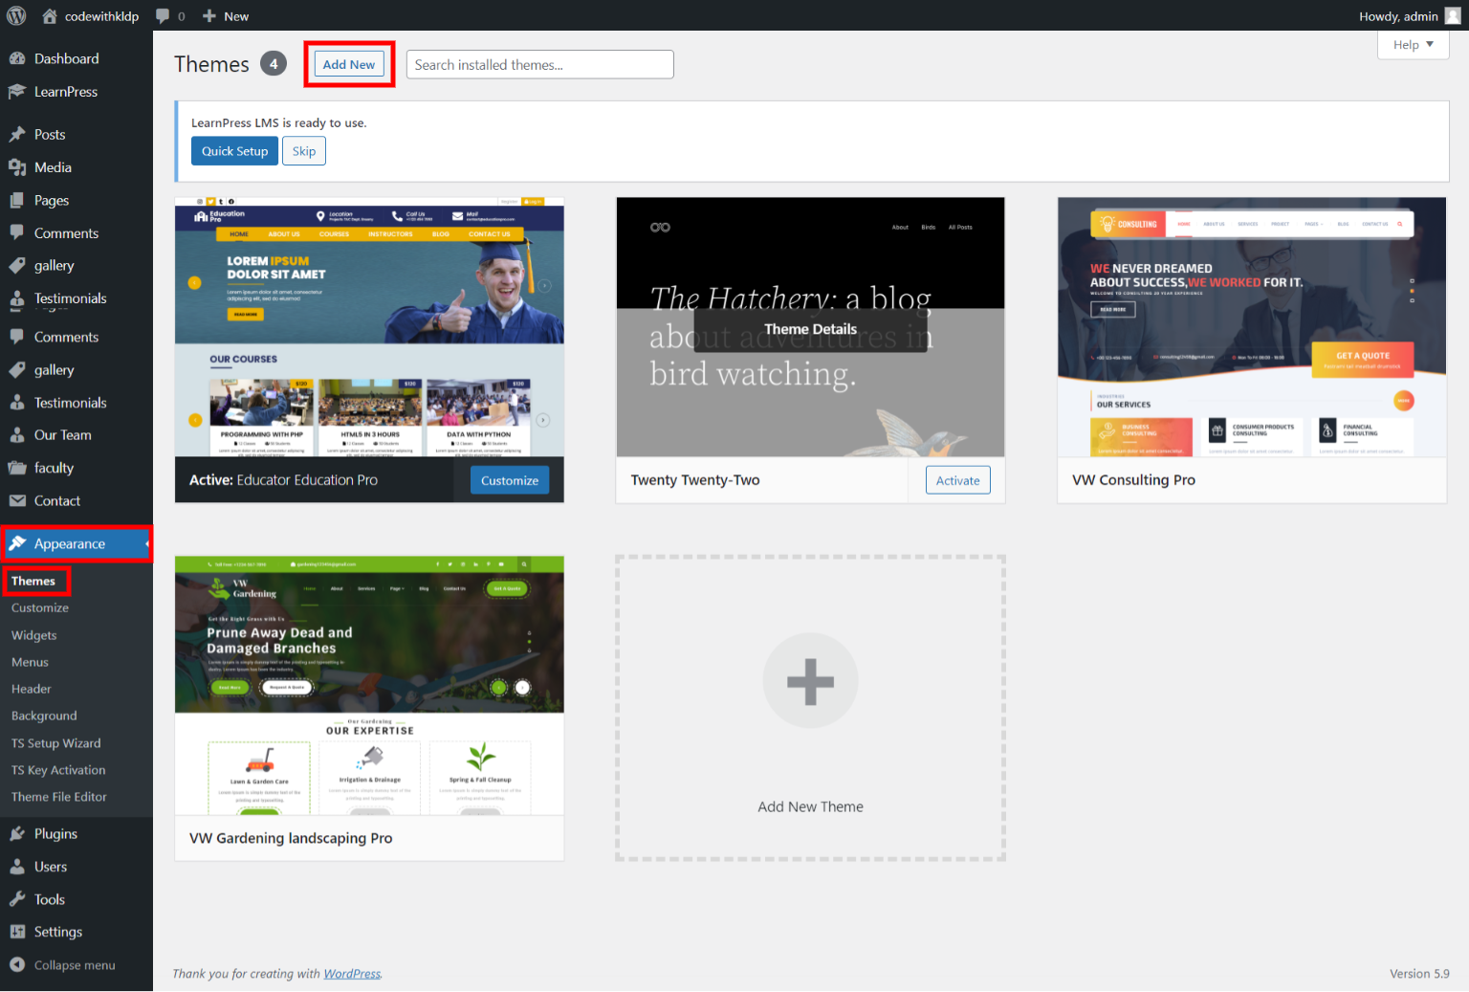Viewport: 1469px width, 992px height.
Task: Open Theme File Editor submenu item
Action: [x=59, y=797]
